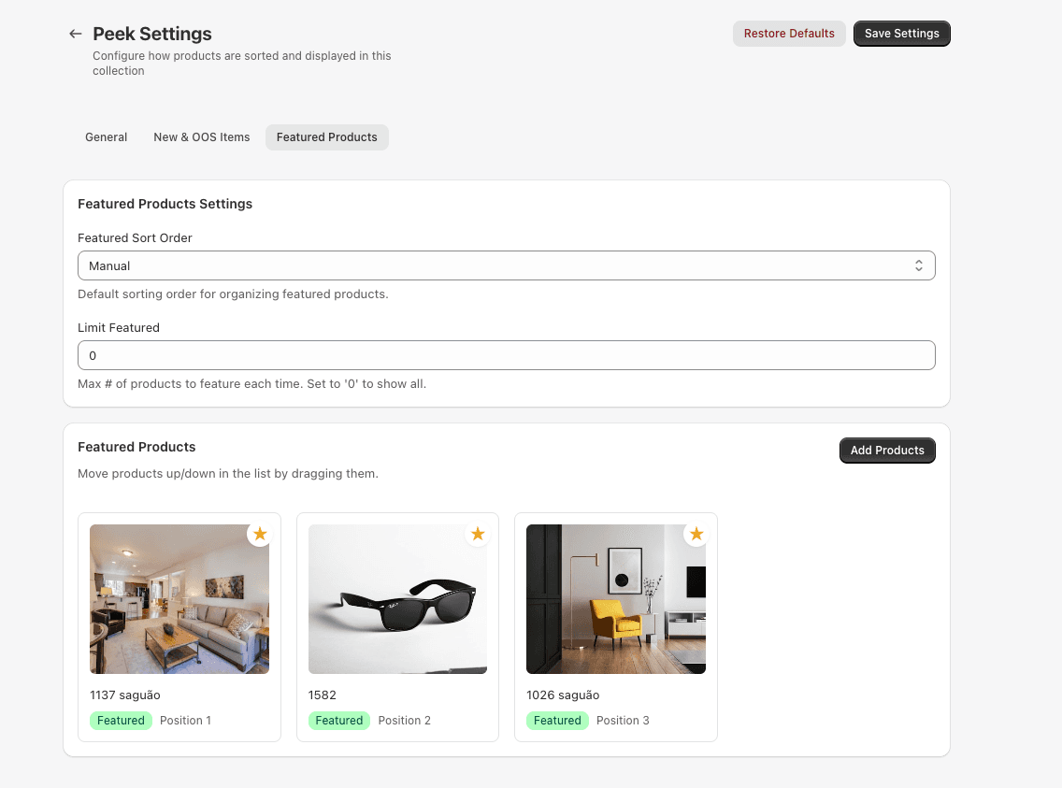The width and height of the screenshot is (1062, 788).
Task: Toggle star on 1137 saguão product
Action: pyautogui.click(x=260, y=534)
